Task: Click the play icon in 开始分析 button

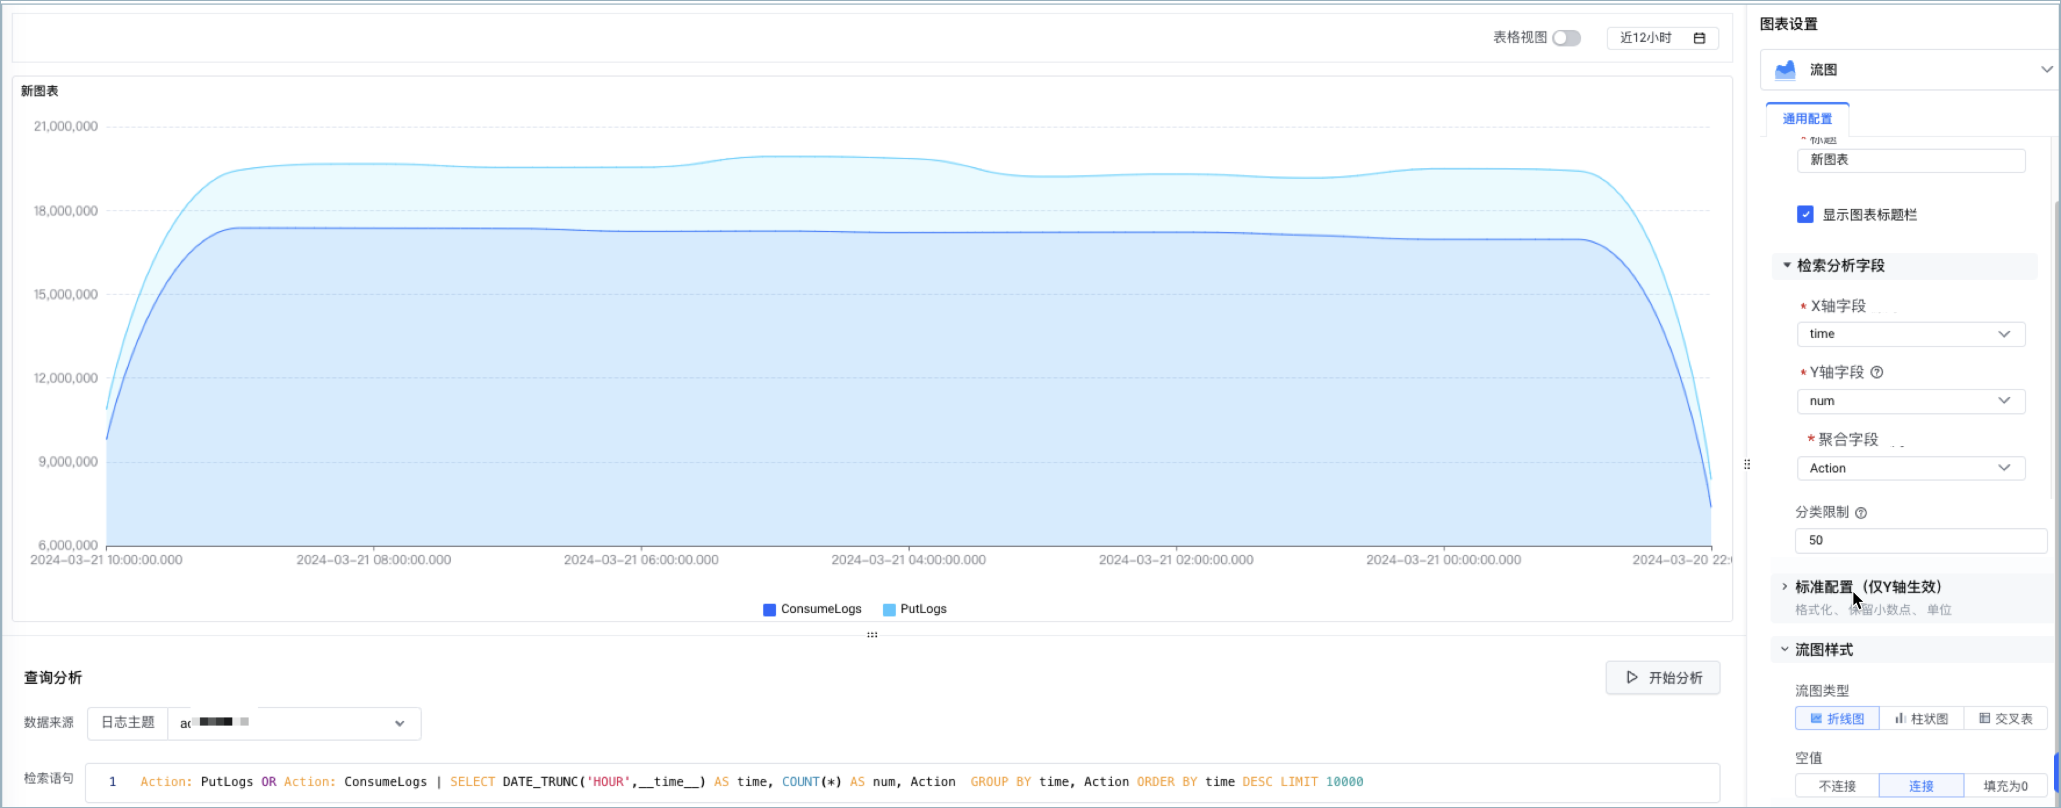Action: click(x=1632, y=677)
